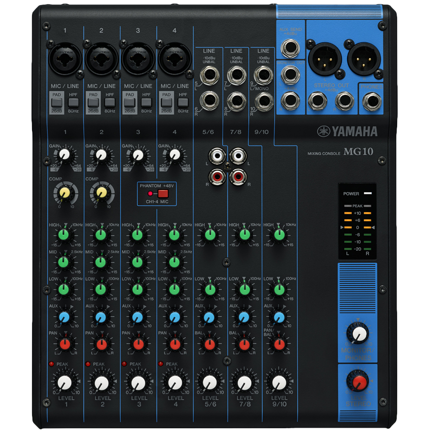Viewport: 431px width, 431px height.
Task: Click channel 9/10 LOW EQ knob
Action: click(x=280, y=289)
